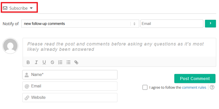Click the Post Comment button
219x109 pixels.
coord(195,79)
